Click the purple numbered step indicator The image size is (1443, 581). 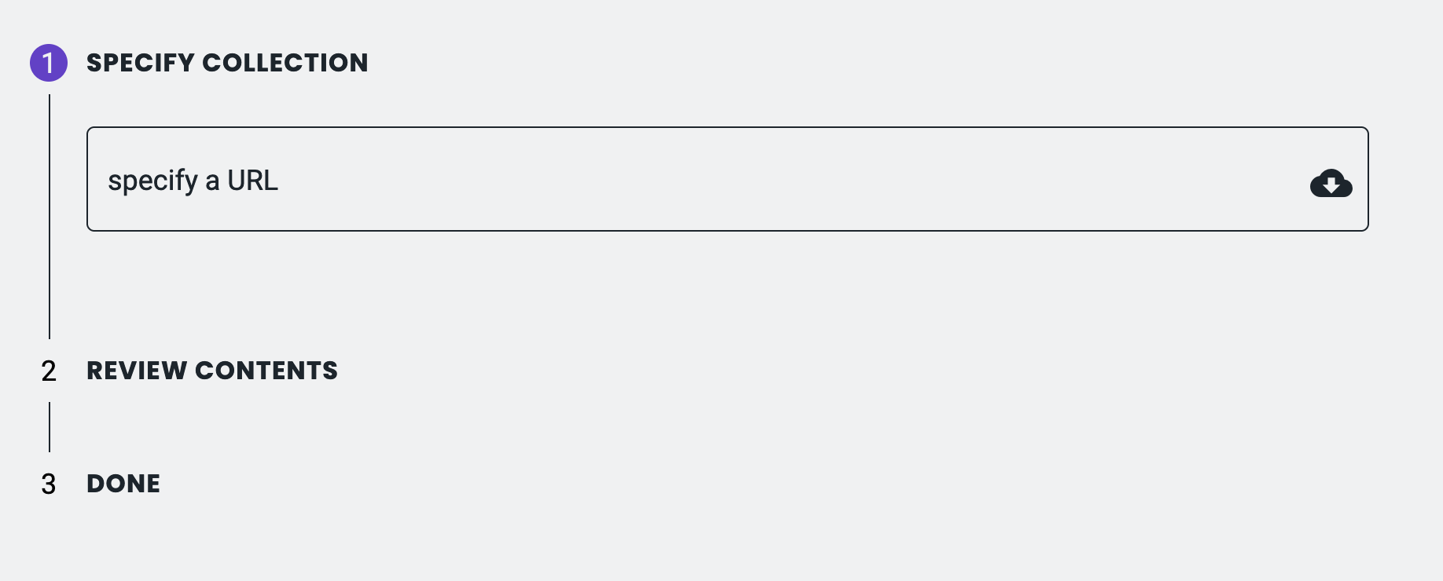click(x=50, y=63)
